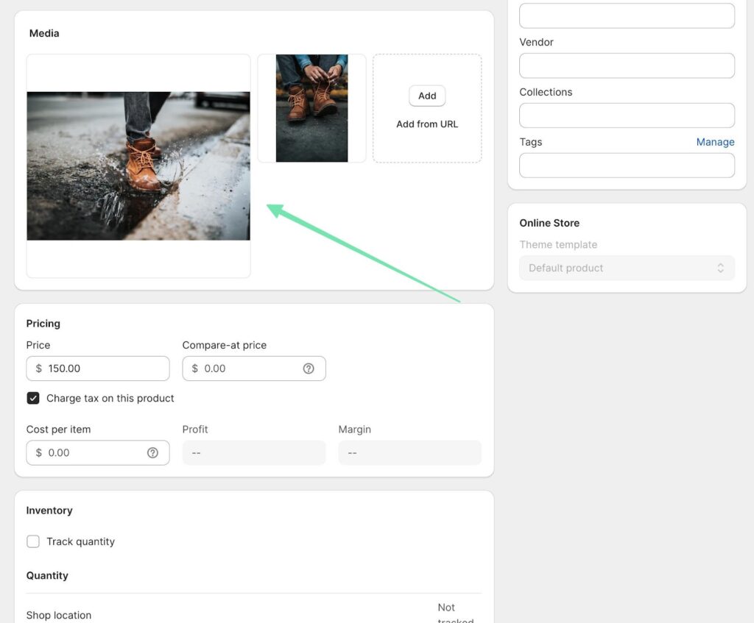754x623 pixels.
Task: Click the Margin display field
Action: pos(409,453)
